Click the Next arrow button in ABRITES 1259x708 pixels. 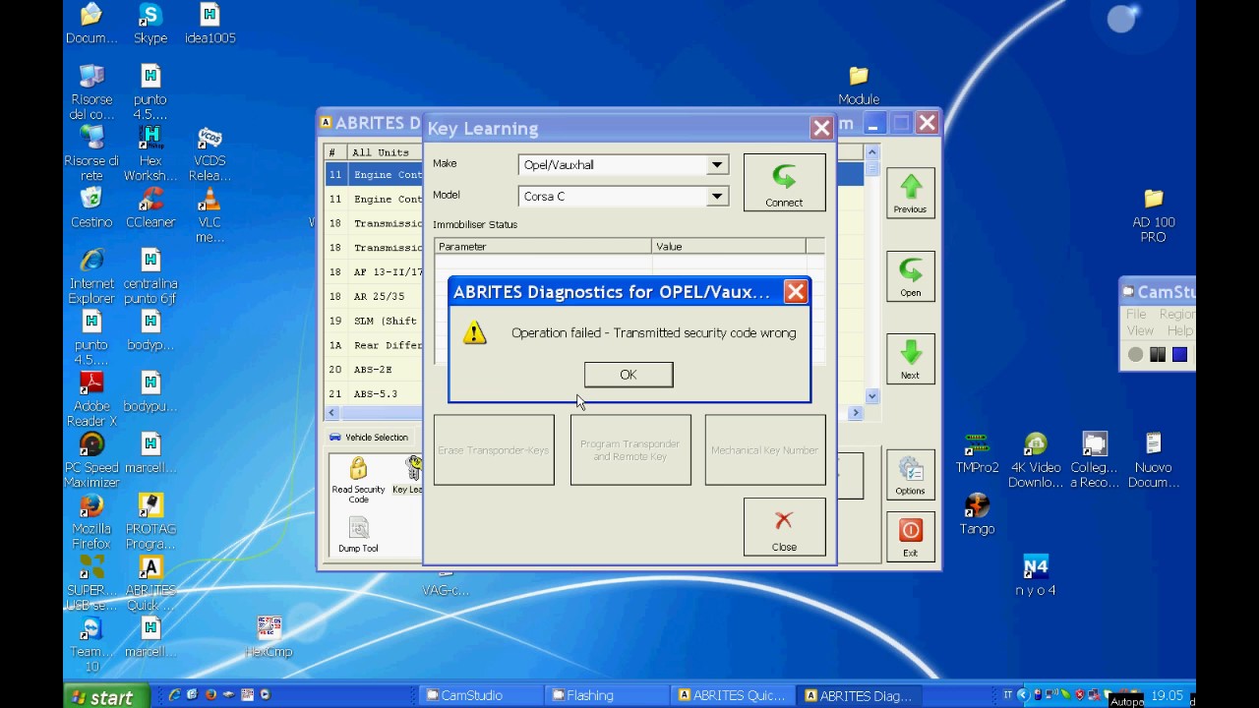pos(910,360)
